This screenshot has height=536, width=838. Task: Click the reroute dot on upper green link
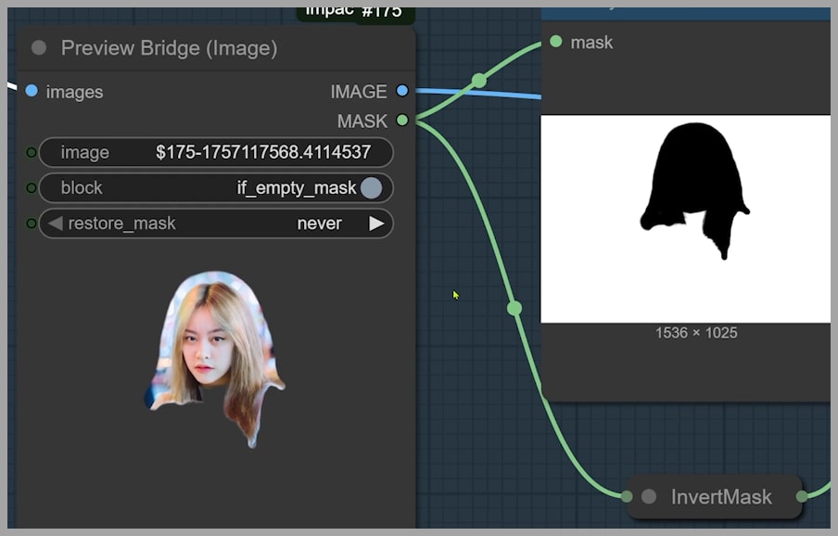click(478, 81)
